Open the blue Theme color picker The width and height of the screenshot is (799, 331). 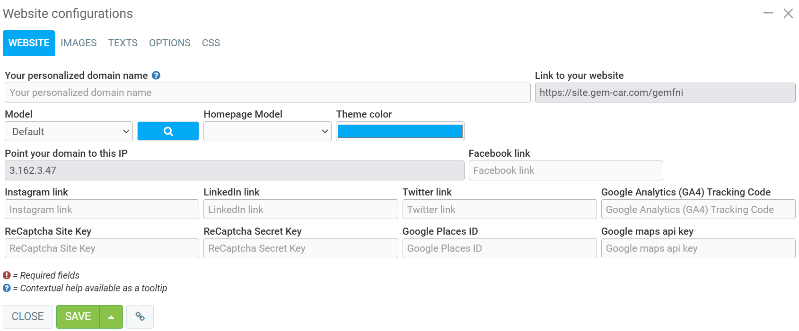pyautogui.click(x=400, y=131)
